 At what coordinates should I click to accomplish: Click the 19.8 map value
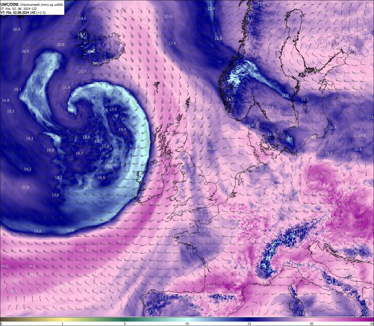(x=50, y=150)
